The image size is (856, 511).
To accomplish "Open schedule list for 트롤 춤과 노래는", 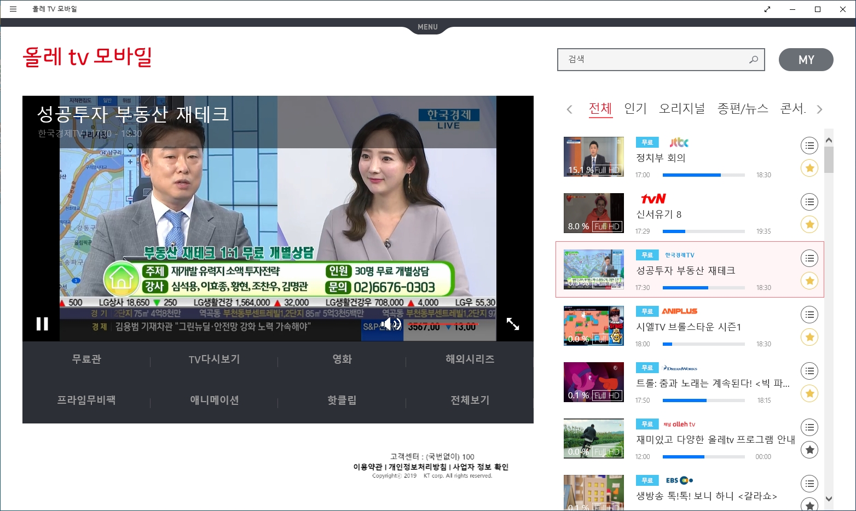I will (x=809, y=371).
